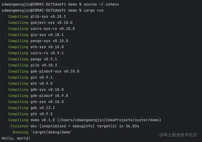Click the "gtk v0.9.2" line
This screenshot has width=202, height=142.
tap(41, 114)
